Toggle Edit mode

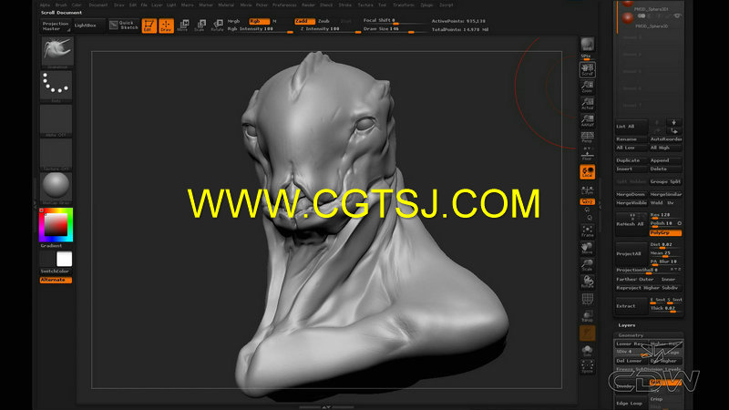(149, 26)
